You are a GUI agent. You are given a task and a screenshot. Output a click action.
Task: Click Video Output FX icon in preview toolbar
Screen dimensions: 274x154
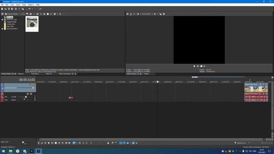tap(134, 14)
